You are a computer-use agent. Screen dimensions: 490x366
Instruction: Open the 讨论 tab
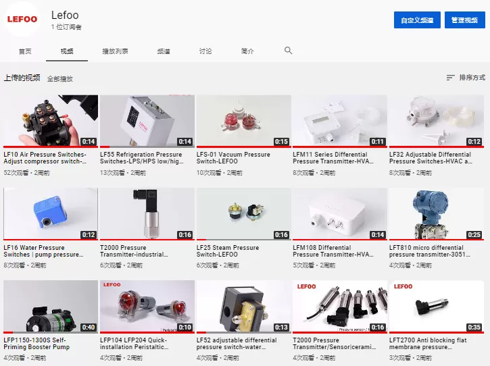click(205, 51)
